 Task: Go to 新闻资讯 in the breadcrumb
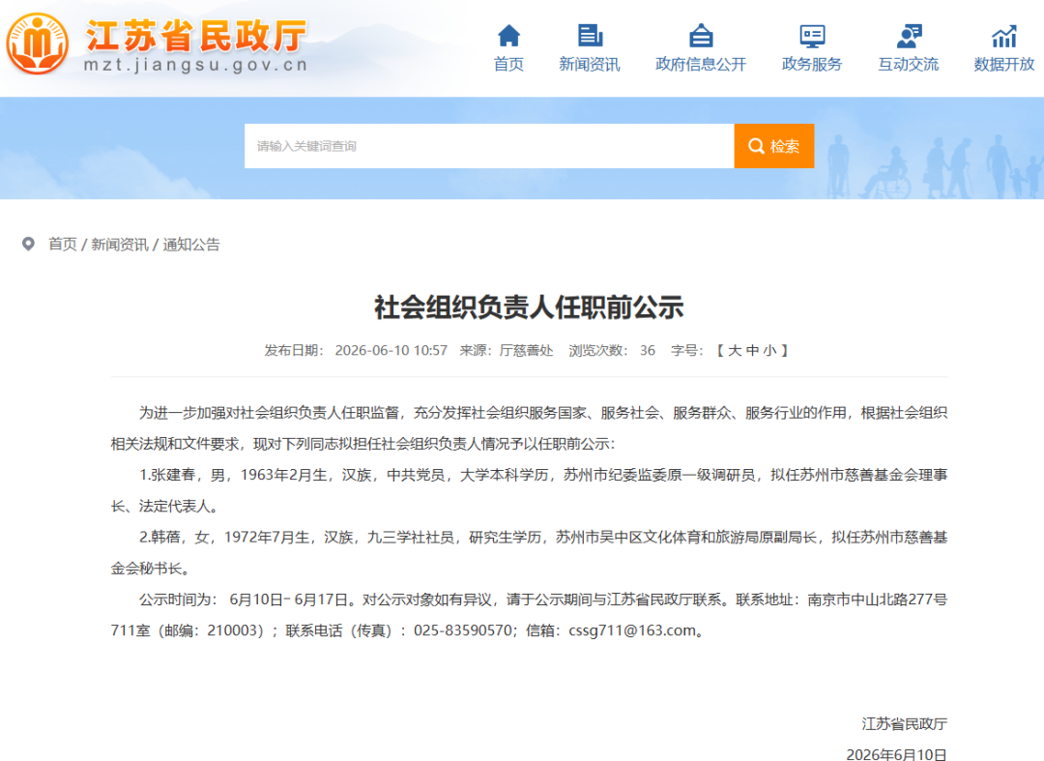119,245
